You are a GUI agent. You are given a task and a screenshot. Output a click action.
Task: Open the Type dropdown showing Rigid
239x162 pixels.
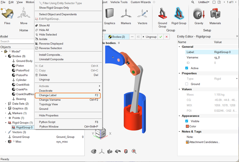pyautogui.click(x=225, y=79)
